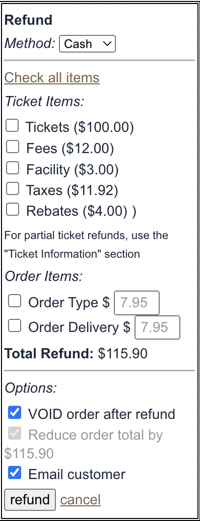The height and width of the screenshot is (521, 200).
Task: Tick the Order Delivery checkbox
Action: pyautogui.click(x=15, y=326)
